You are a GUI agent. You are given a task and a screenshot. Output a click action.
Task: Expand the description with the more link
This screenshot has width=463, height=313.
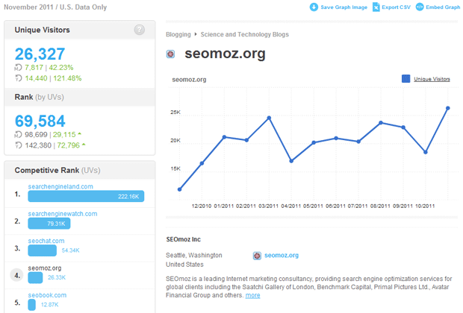tap(253, 295)
